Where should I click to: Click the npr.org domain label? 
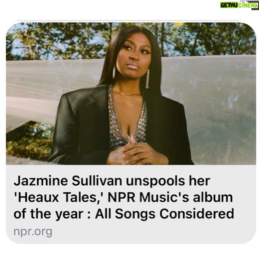click(x=33, y=232)
